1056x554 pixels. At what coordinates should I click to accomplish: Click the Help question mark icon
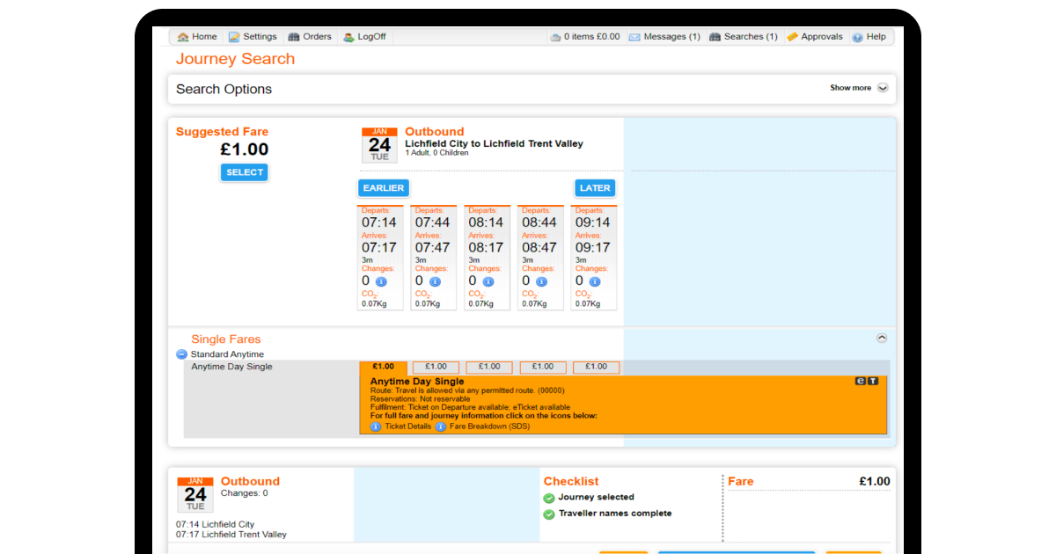(x=858, y=37)
